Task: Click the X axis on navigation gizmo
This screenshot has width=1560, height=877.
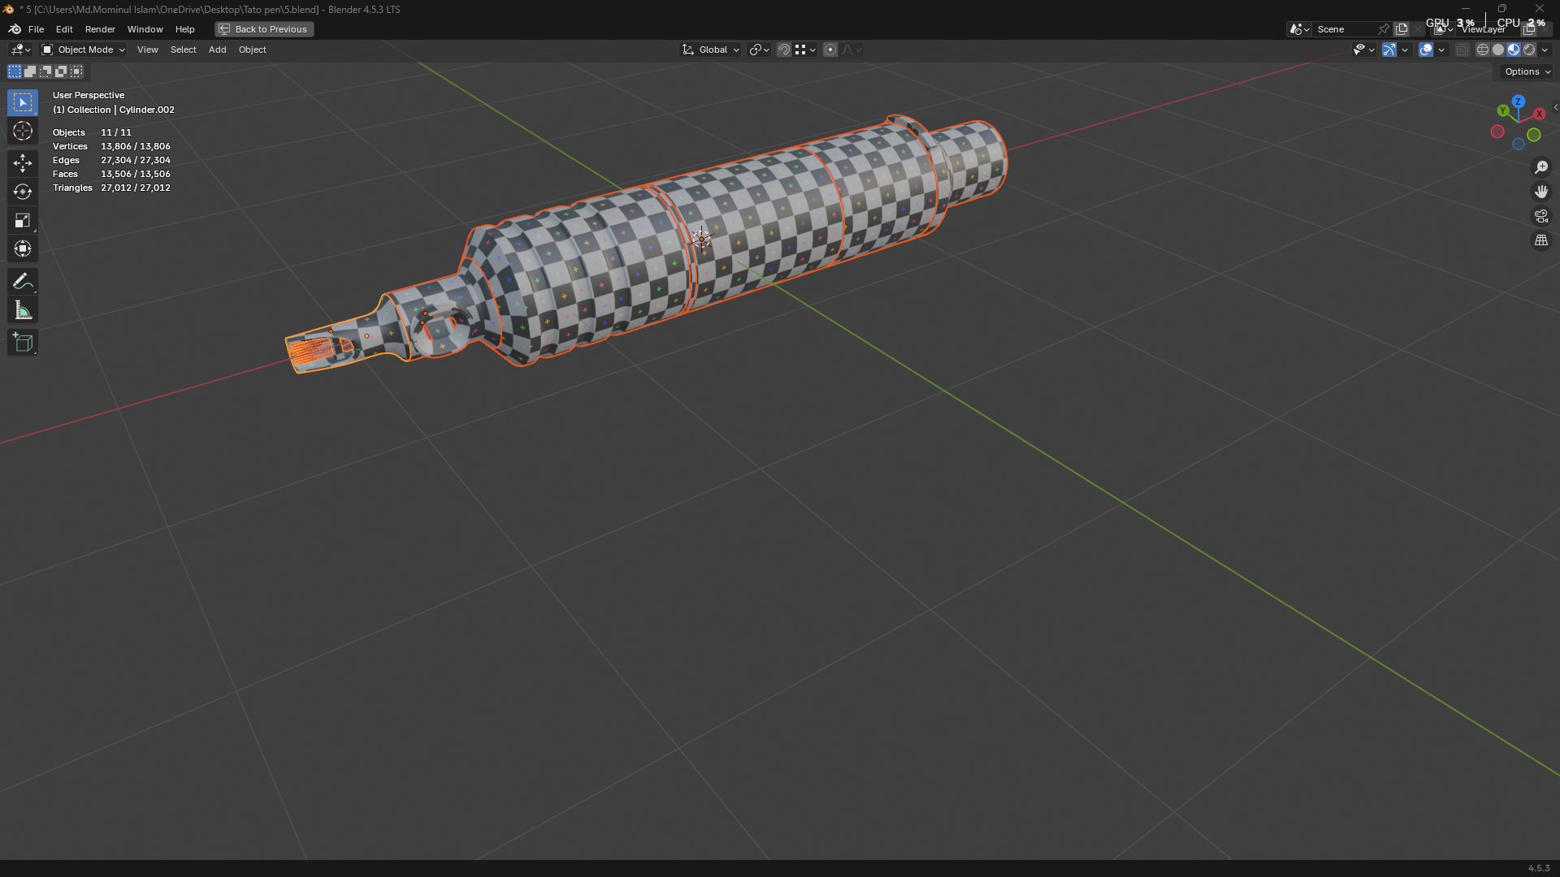Action: (1539, 114)
